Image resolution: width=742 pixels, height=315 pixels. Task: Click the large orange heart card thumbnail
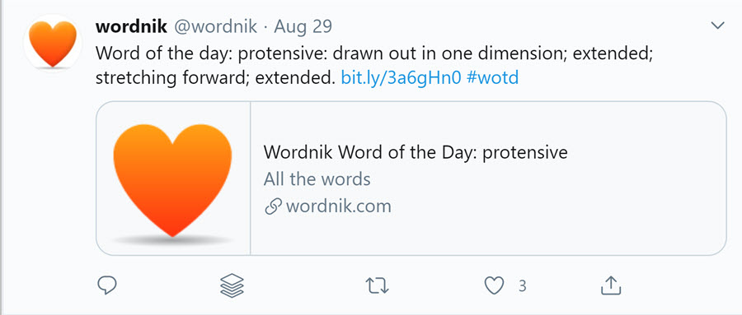(x=173, y=178)
